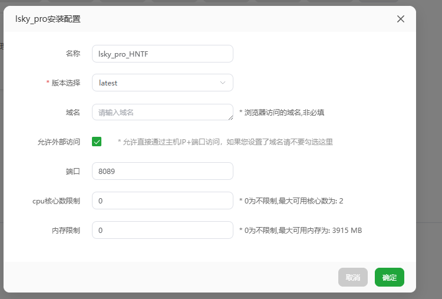Image resolution: width=442 pixels, height=299 pixels.
Task: Click the hint text about 主机IP+端口访问
Action: (225, 142)
